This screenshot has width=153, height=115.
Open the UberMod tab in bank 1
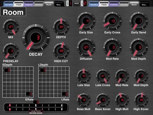tap(9, 4)
